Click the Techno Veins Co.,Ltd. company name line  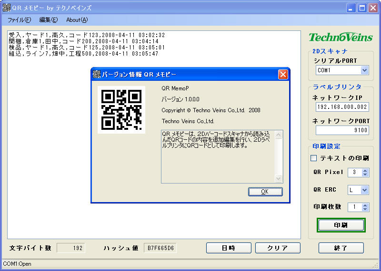coord(188,121)
